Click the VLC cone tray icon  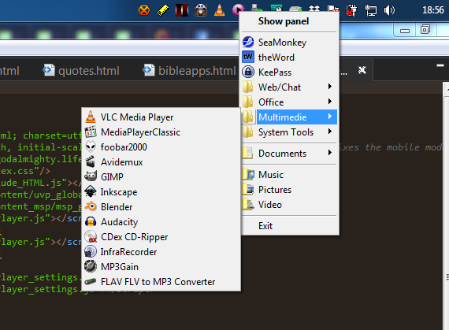tap(219, 10)
